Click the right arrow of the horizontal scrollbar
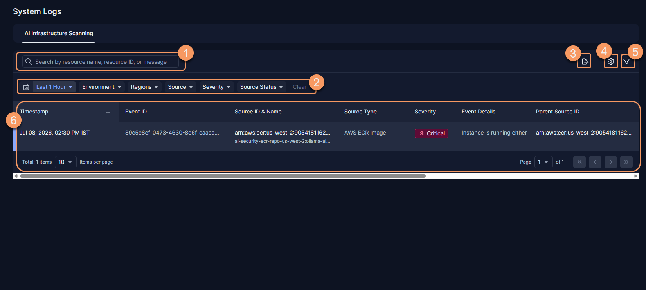 point(636,176)
